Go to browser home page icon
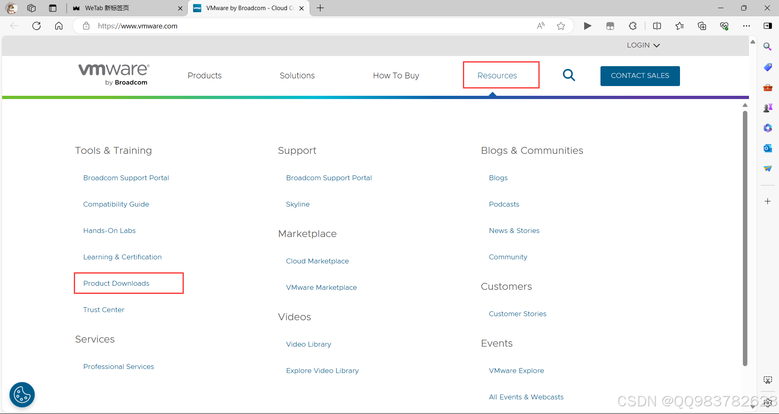The width and height of the screenshot is (779, 414). pyautogui.click(x=59, y=26)
